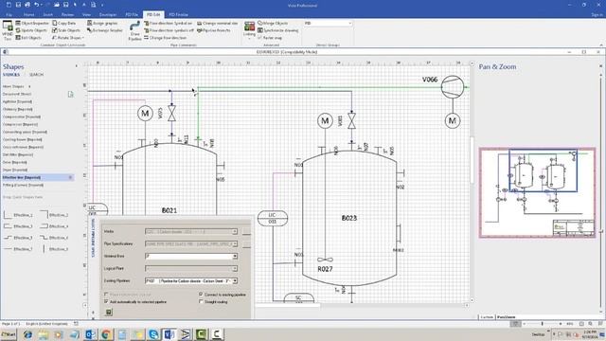The height and width of the screenshot is (341, 606).
Task: Click the Sign in link
Action: tap(597, 15)
